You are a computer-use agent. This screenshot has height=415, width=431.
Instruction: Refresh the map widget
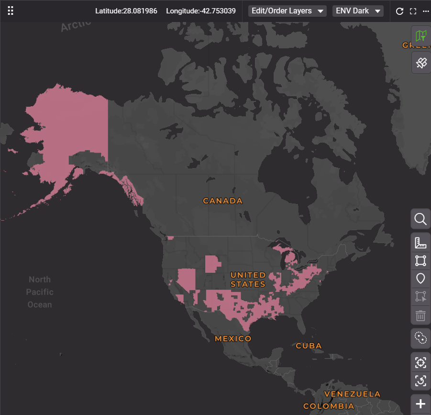[400, 11]
